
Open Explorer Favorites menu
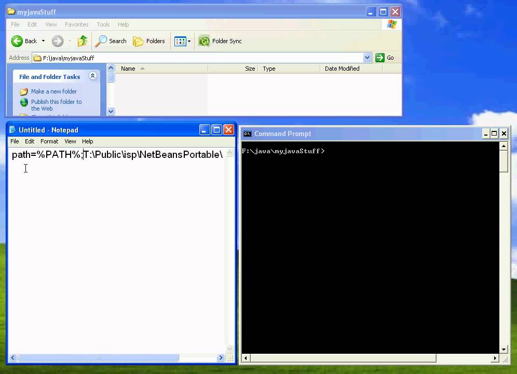(76, 24)
